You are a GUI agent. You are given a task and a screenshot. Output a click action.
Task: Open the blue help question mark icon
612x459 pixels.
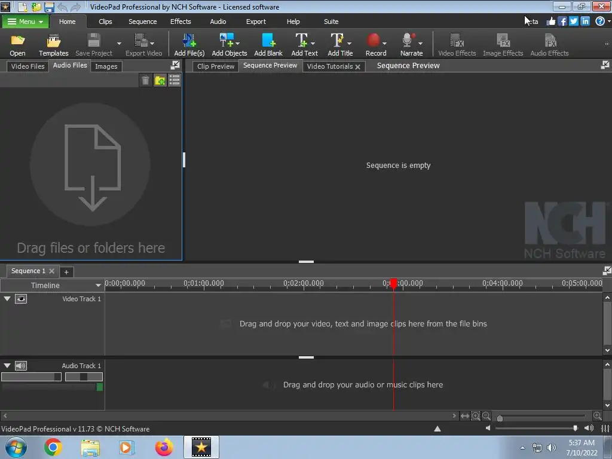(600, 21)
